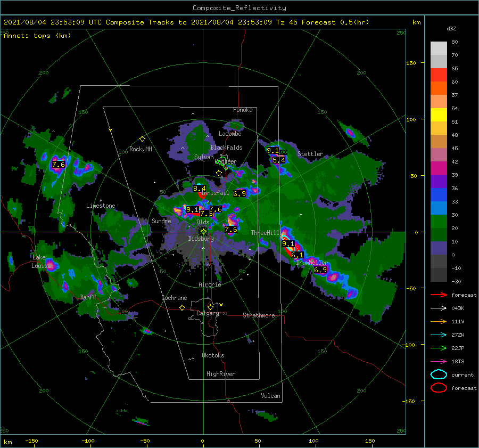Click the RockyMH label

click(x=141, y=149)
